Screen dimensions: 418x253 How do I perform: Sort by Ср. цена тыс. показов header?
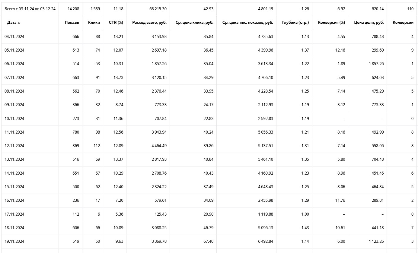247,23
